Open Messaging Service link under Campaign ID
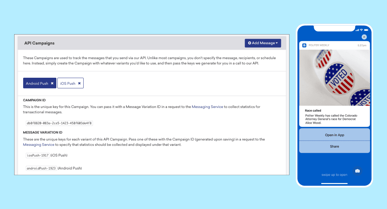Screen dimensions: 387x209 (x=207, y=107)
